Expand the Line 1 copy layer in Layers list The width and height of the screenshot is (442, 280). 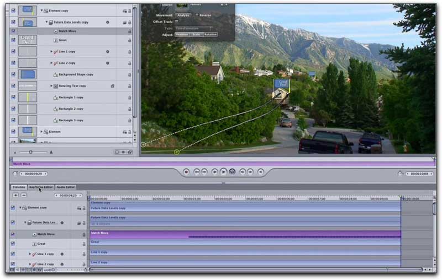click(x=51, y=52)
